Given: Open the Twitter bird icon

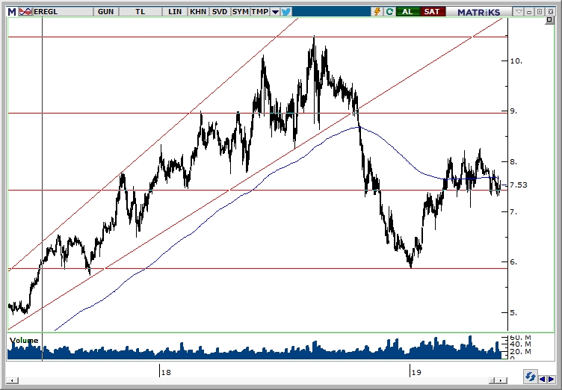Looking at the screenshot, I should [286, 12].
